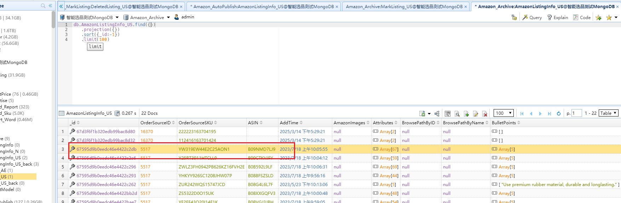Click the AmazonListingInfo_US result tab
The height and width of the screenshot is (203, 621).
click(89, 113)
